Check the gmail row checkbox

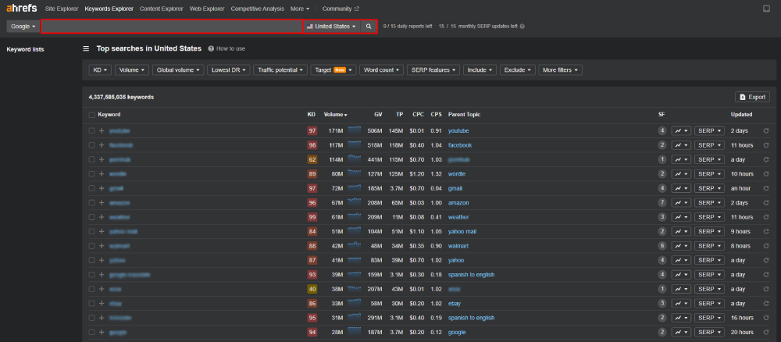coord(91,189)
